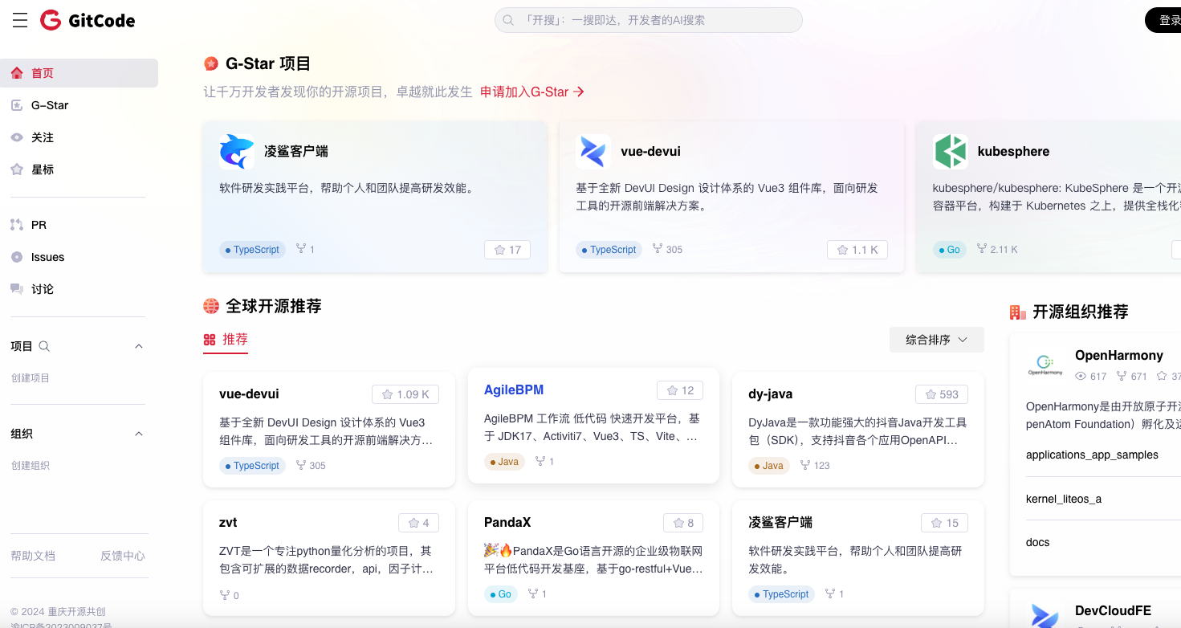Focus the 开搜 search input field
The width and height of the screenshot is (1181, 628).
(649, 20)
